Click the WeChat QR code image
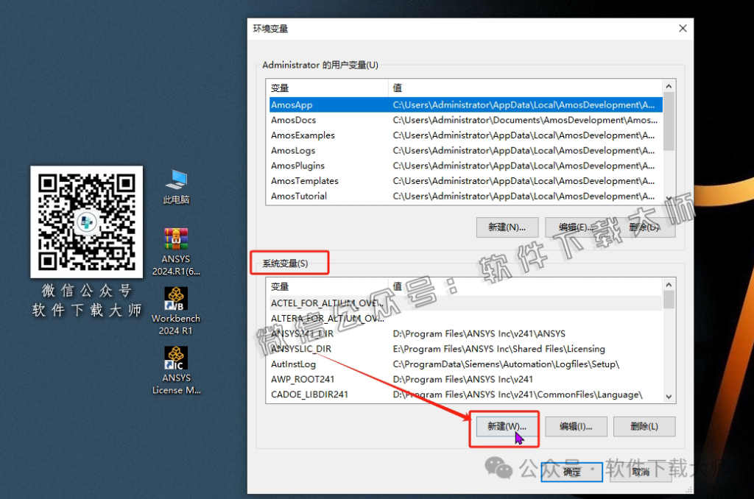Viewport: 754px width, 499px height. [87, 222]
